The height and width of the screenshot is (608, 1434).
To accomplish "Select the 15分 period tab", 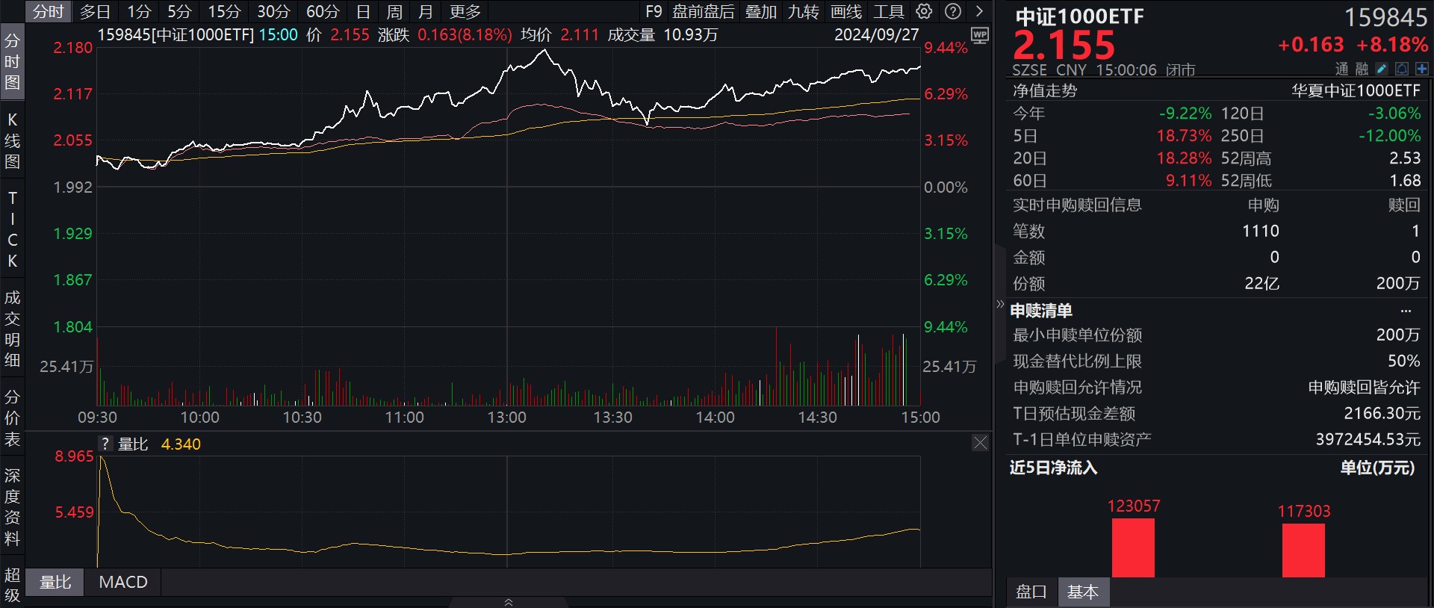I will (224, 12).
